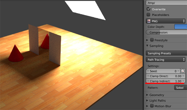Screen dimensions: 187x110
Task: Click the Seed value field
Action: [x=163, y=71]
